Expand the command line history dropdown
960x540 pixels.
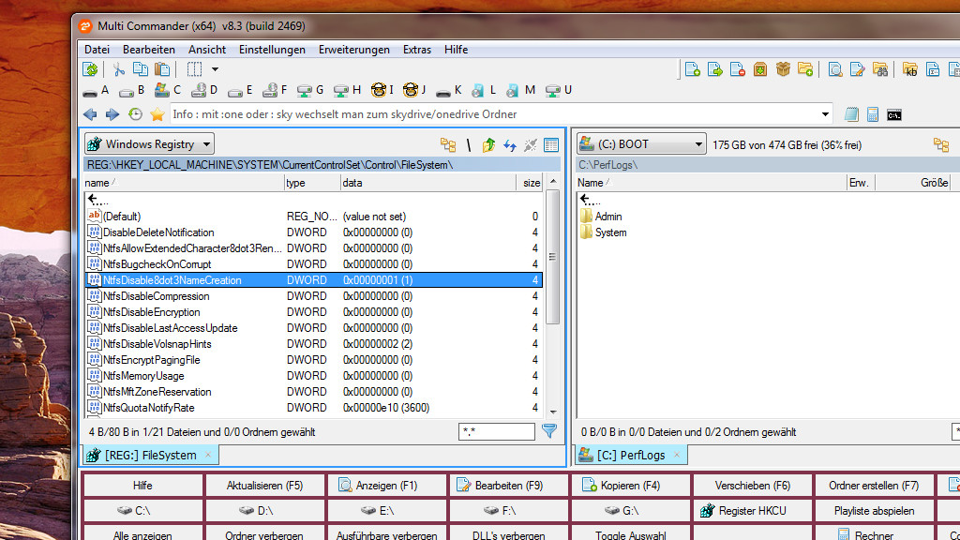coord(825,114)
